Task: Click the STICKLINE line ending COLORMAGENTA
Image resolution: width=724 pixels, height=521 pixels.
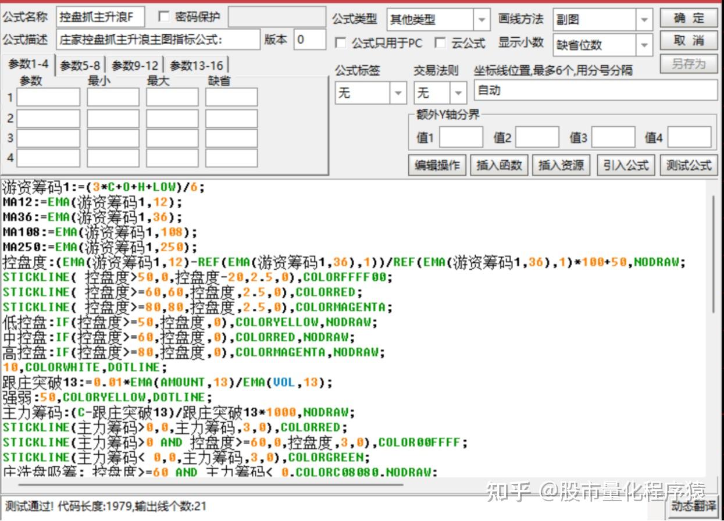Action: [198, 308]
